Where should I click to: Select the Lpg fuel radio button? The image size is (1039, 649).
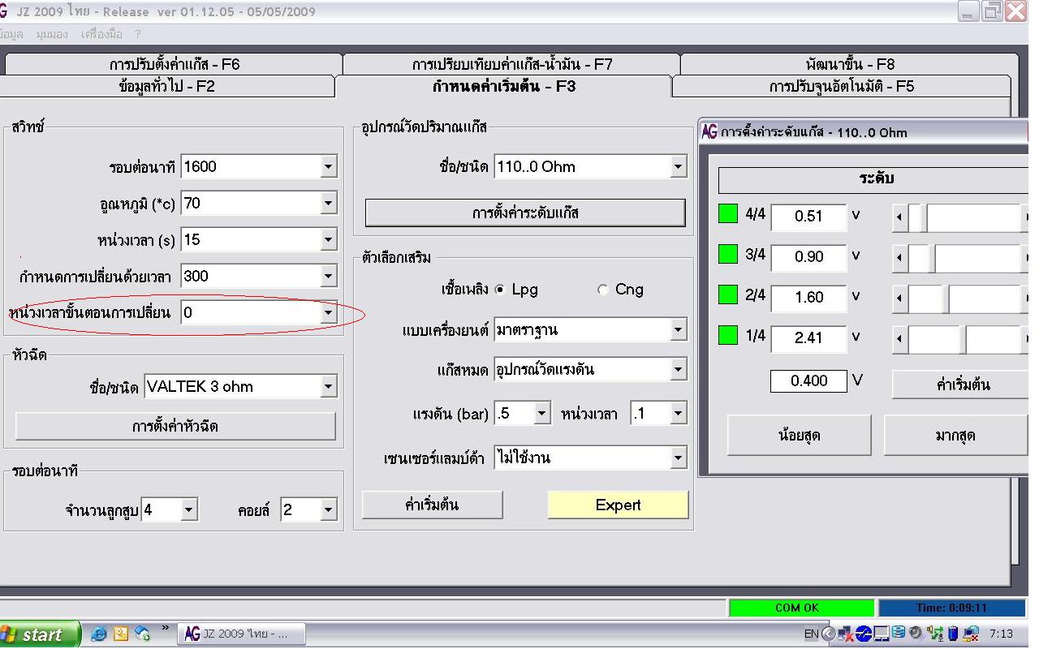point(500,290)
